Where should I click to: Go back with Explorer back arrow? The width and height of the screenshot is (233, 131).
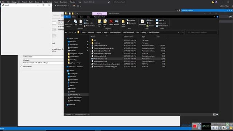coord(66,32)
